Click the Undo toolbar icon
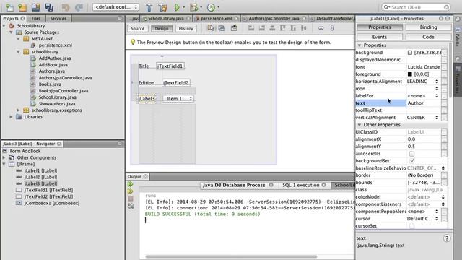This screenshot has width=462, height=260. click(66, 7)
